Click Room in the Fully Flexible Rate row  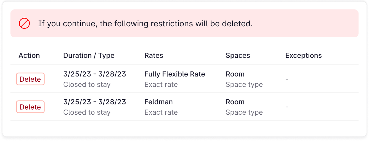click(x=235, y=74)
